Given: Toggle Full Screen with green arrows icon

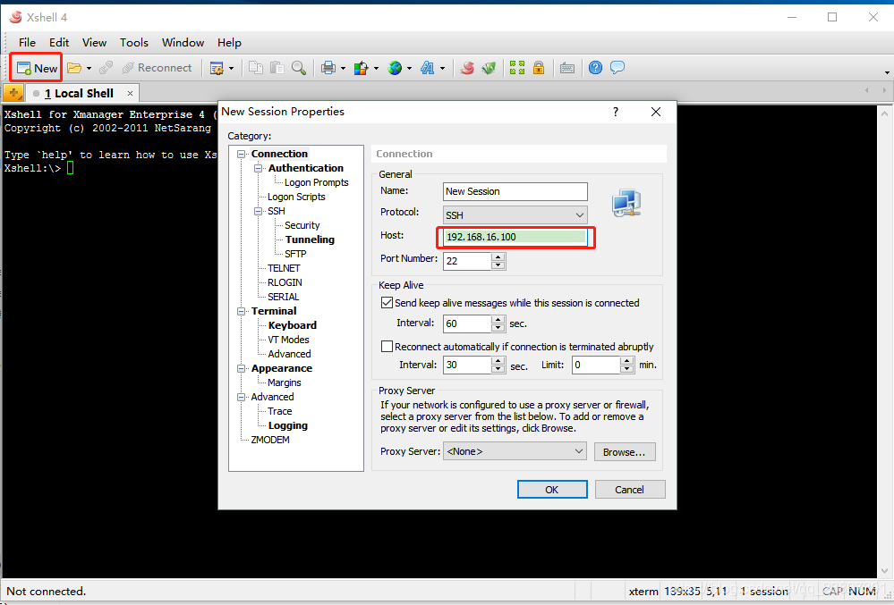Looking at the screenshot, I should click(517, 68).
